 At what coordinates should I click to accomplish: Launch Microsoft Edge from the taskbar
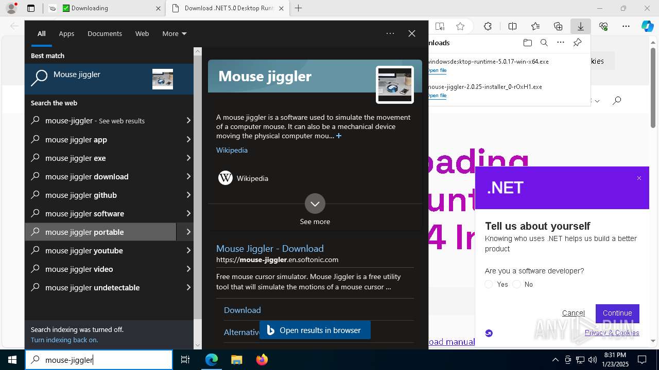click(212, 360)
